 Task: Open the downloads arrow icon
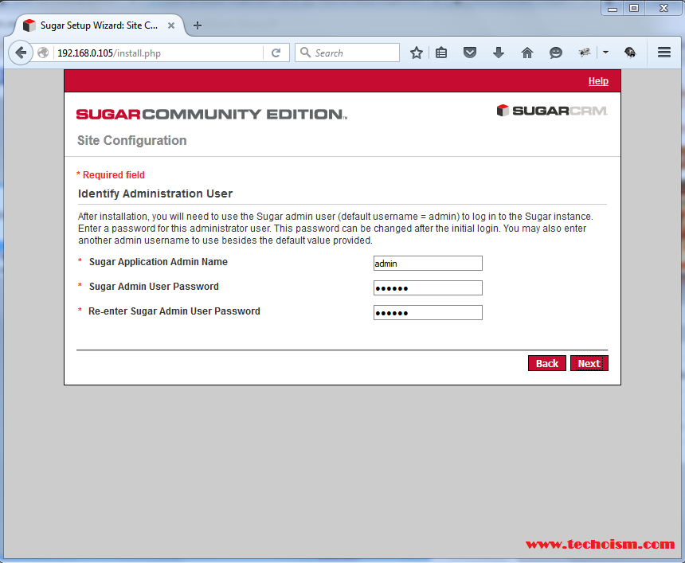[499, 53]
